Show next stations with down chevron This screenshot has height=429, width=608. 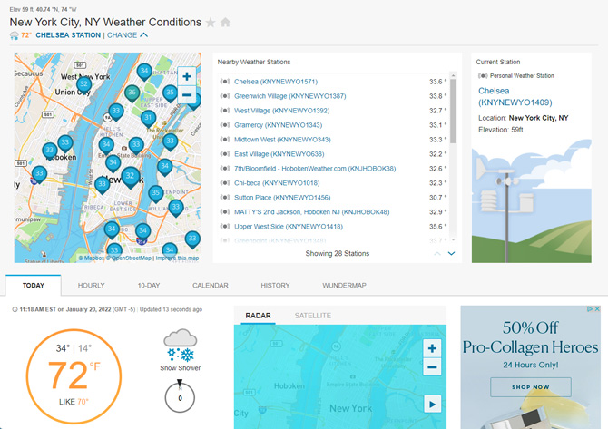click(x=451, y=253)
